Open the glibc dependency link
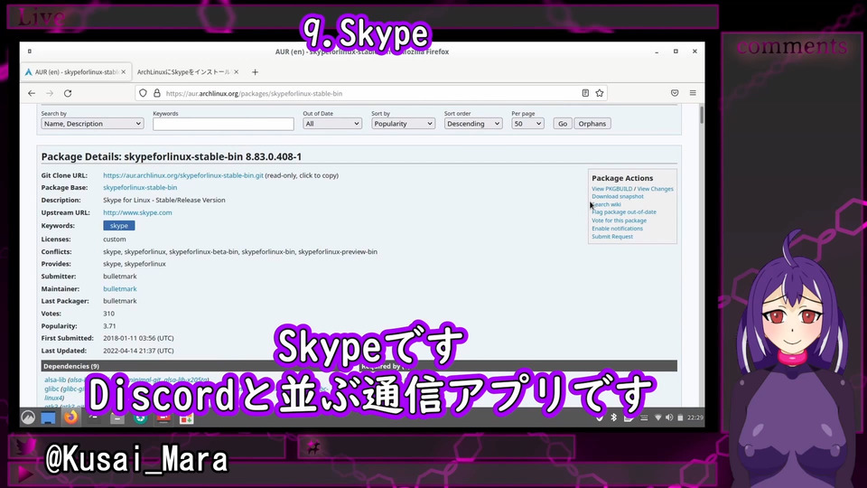The width and height of the screenshot is (867, 488). tap(51, 389)
